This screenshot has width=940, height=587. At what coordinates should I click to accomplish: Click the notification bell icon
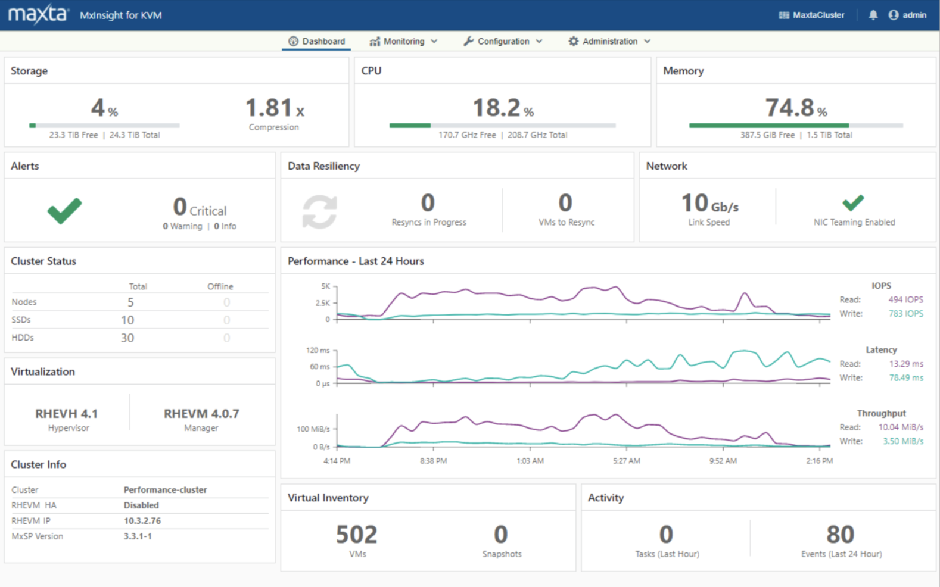click(873, 15)
